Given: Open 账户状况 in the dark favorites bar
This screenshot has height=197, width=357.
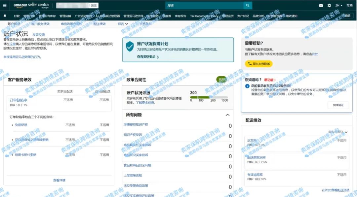Looking at the screenshot, I should (243, 16).
